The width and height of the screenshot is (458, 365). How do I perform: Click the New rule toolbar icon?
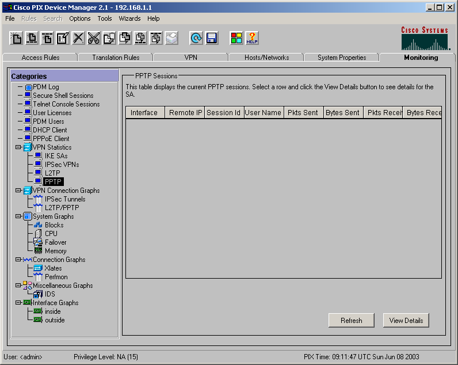pyautogui.click(x=16, y=38)
